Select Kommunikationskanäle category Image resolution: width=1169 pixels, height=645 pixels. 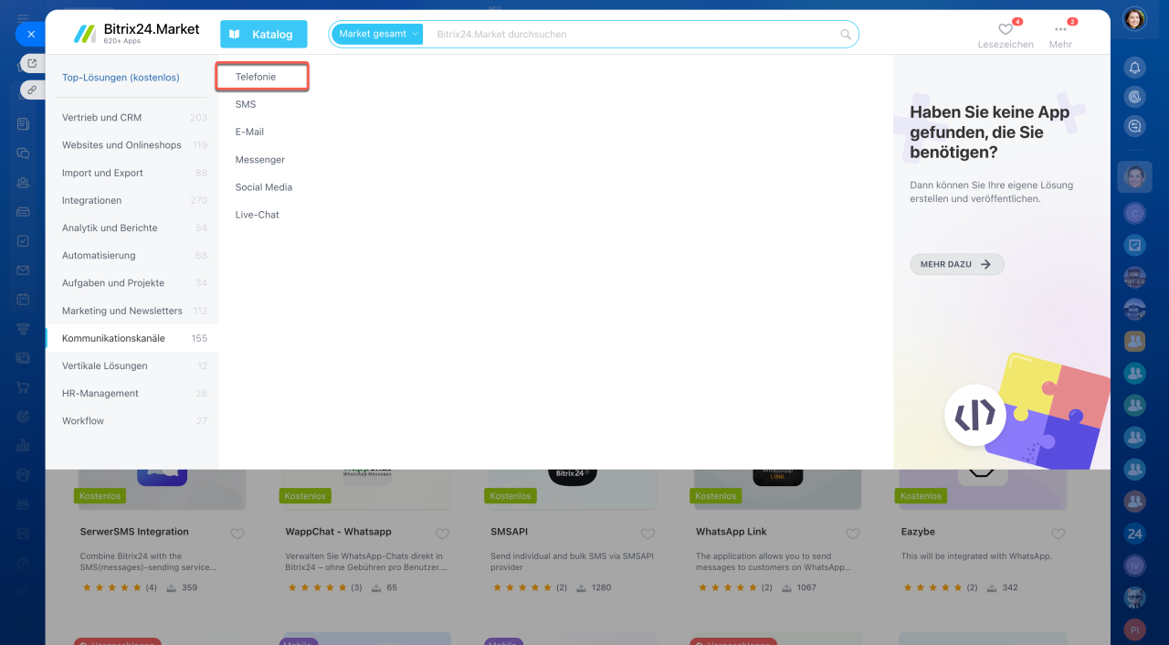[132, 338]
